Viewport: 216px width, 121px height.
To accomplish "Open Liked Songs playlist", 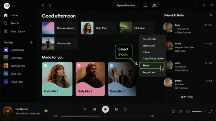I will [x=14, y=50].
